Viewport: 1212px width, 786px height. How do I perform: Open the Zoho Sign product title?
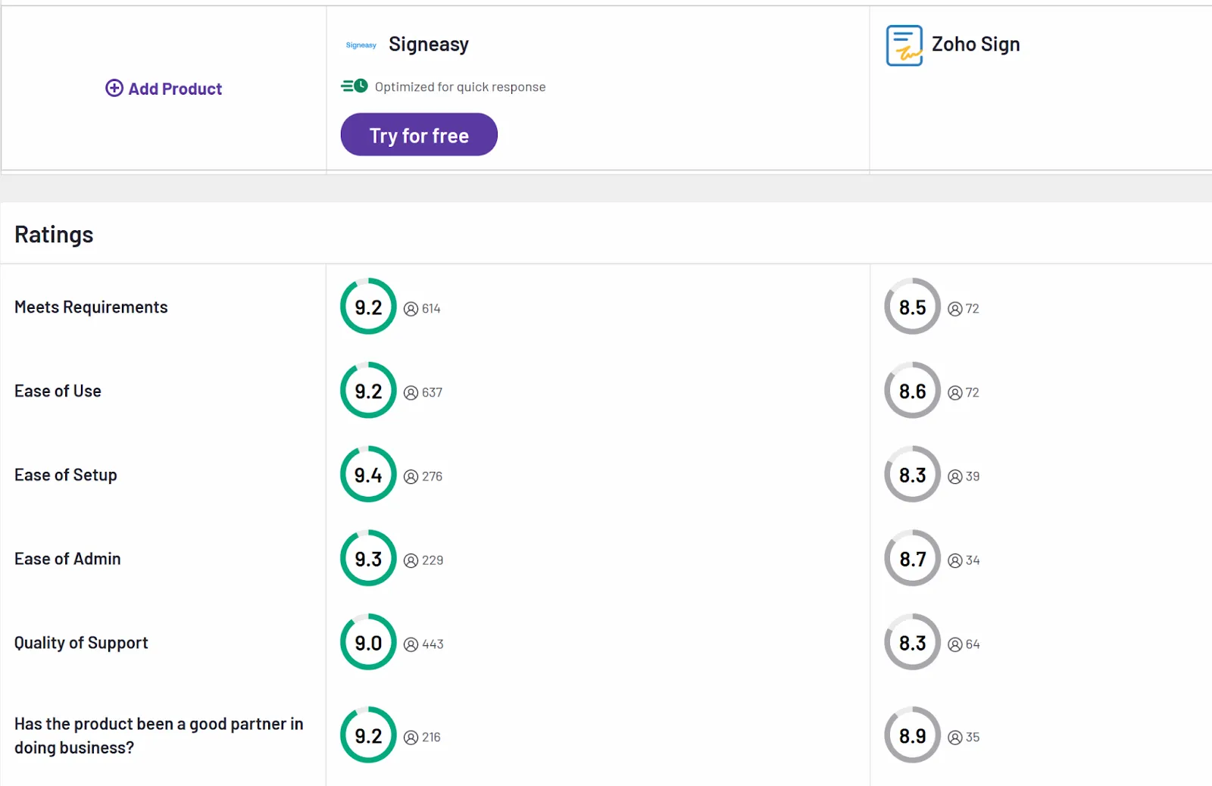(976, 45)
